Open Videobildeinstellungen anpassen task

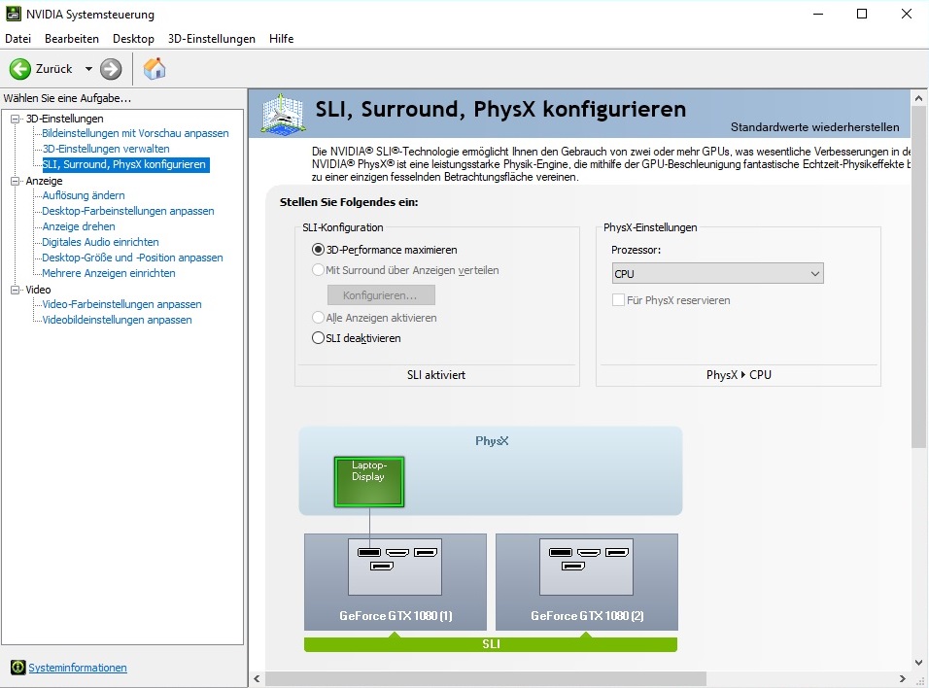pos(118,320)
